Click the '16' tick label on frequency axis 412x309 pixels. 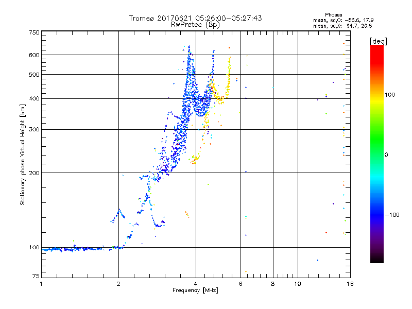coord(350,284)
